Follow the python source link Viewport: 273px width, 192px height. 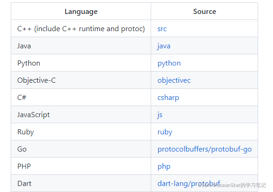click(169, 63)
